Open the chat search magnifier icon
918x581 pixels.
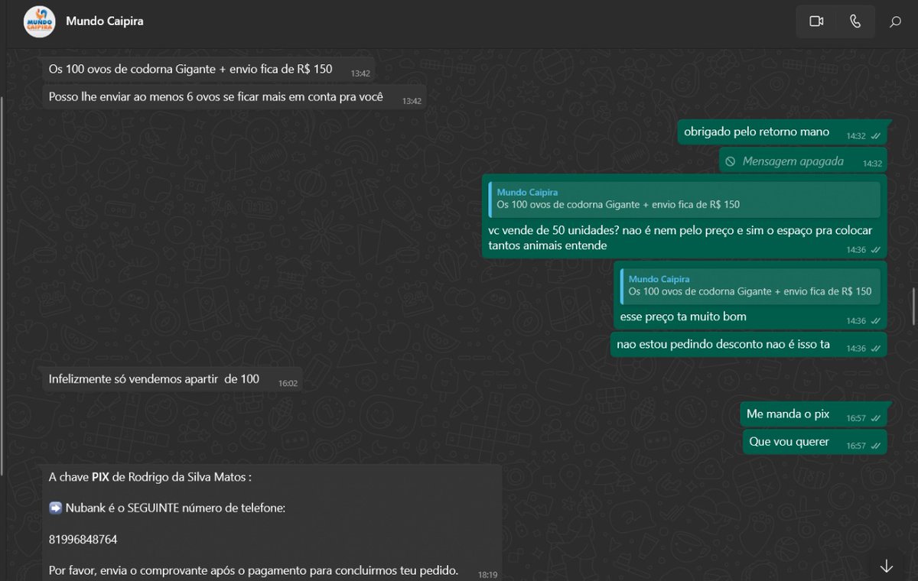[895, 22]
